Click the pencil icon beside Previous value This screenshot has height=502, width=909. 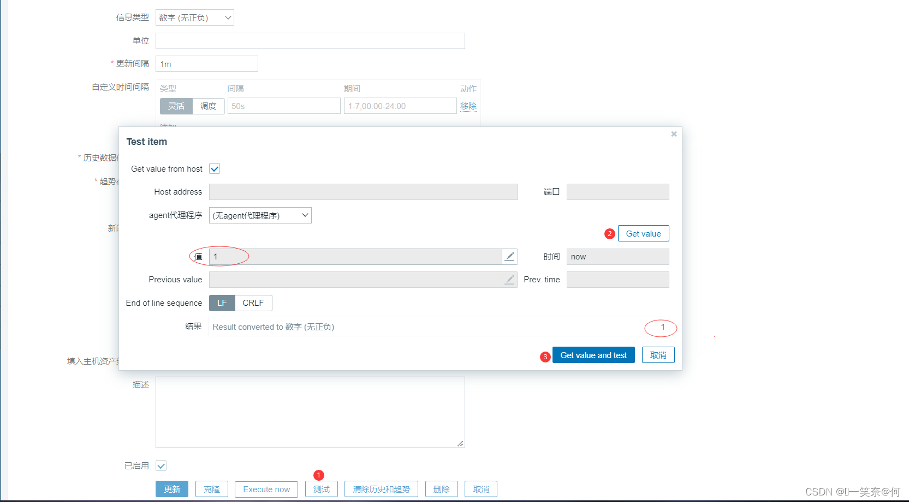pos(509,280)
